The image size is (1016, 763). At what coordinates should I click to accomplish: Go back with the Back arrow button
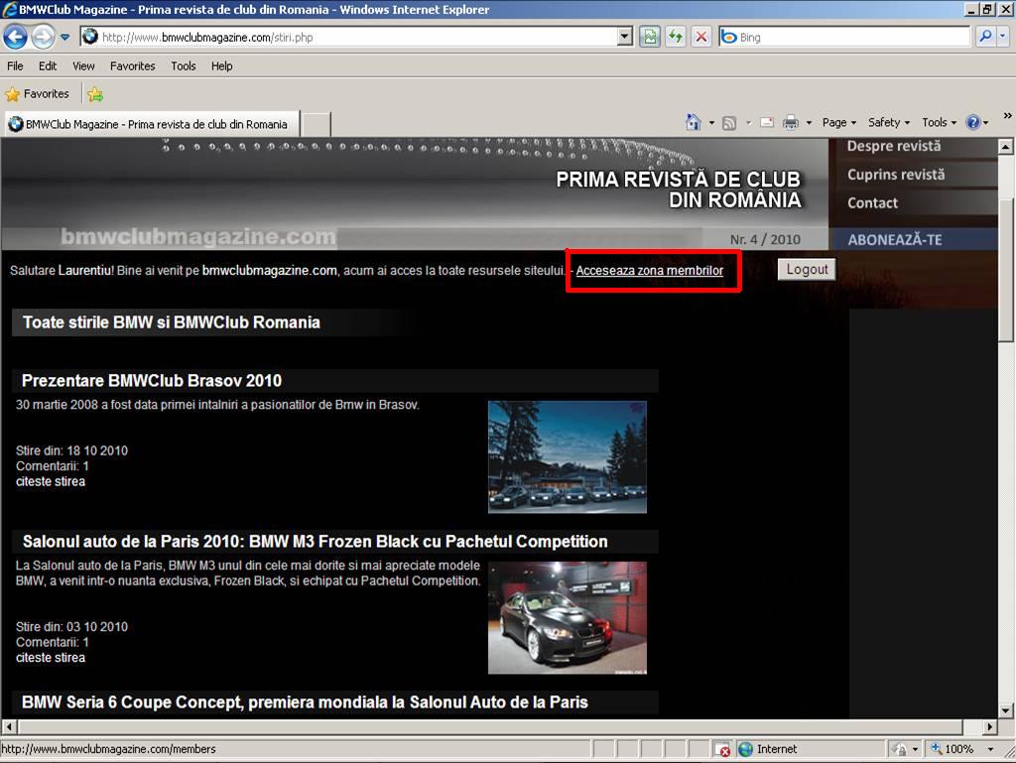click(x=16, y=37)
